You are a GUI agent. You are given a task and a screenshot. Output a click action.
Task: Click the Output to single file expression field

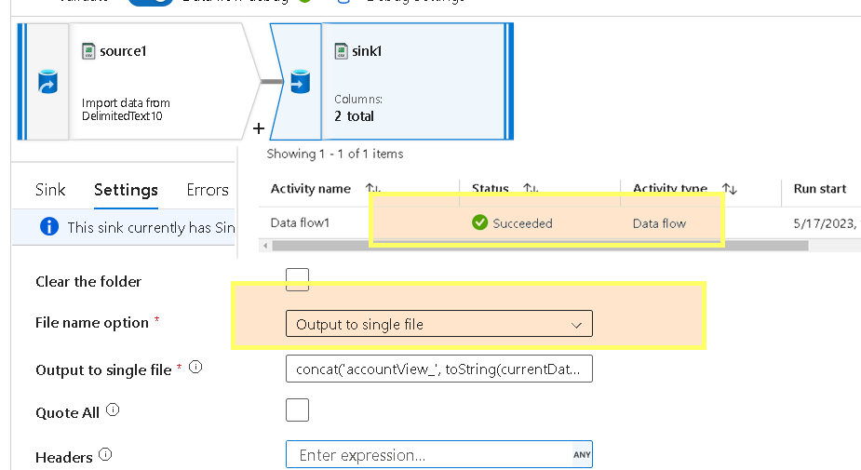click(438, 369)
